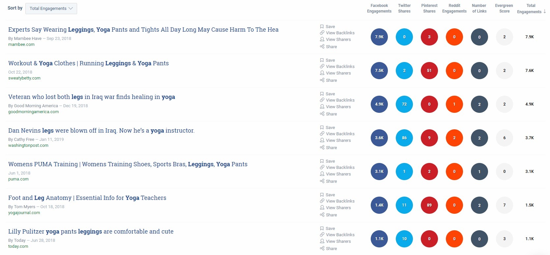Click the 7.9K Facebook engagements circle

click(379, 37)
